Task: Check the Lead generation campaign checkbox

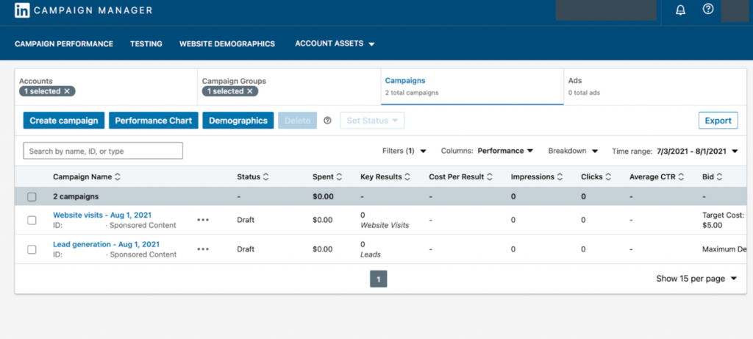Action: (x=32, y=250)
